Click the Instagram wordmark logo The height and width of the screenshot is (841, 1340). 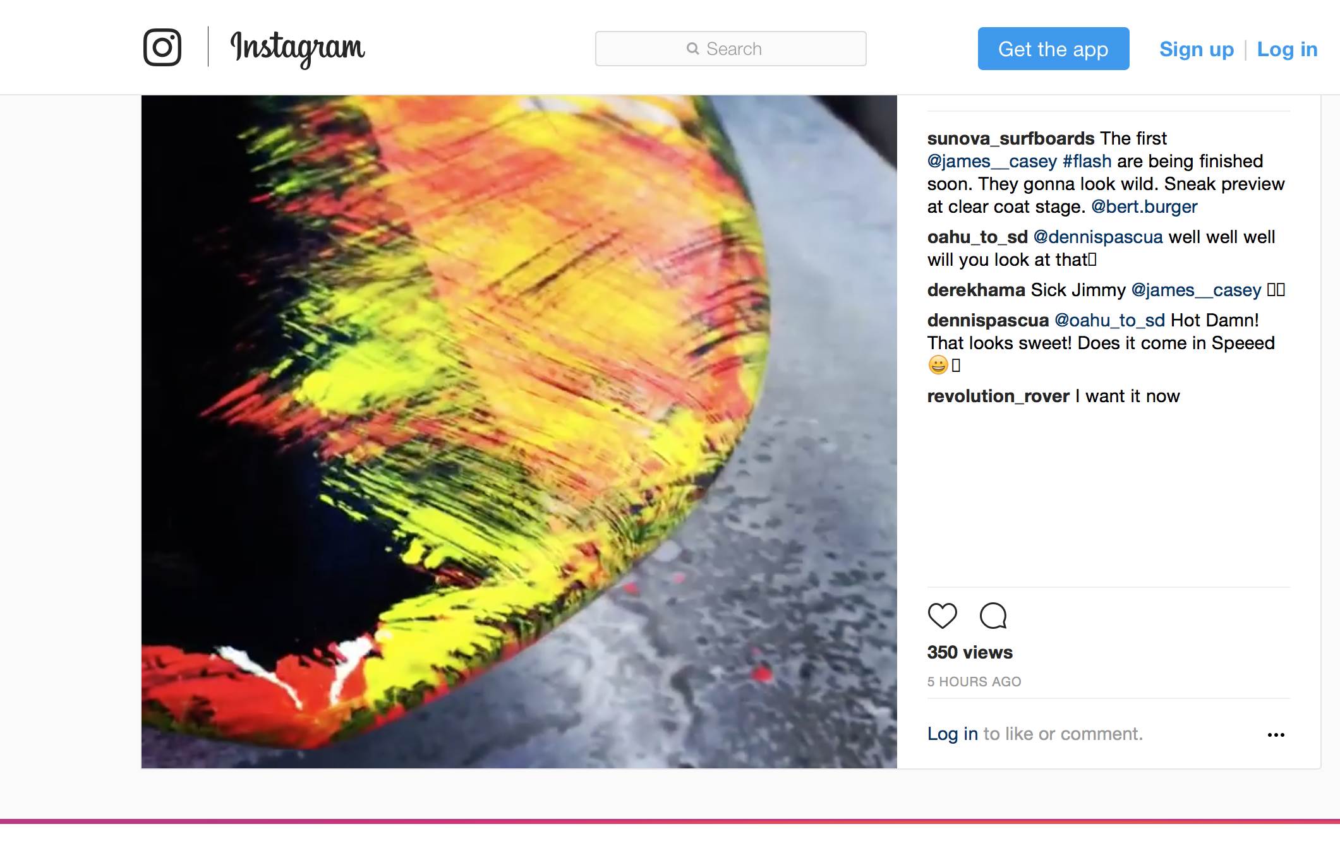coord(298,49)
